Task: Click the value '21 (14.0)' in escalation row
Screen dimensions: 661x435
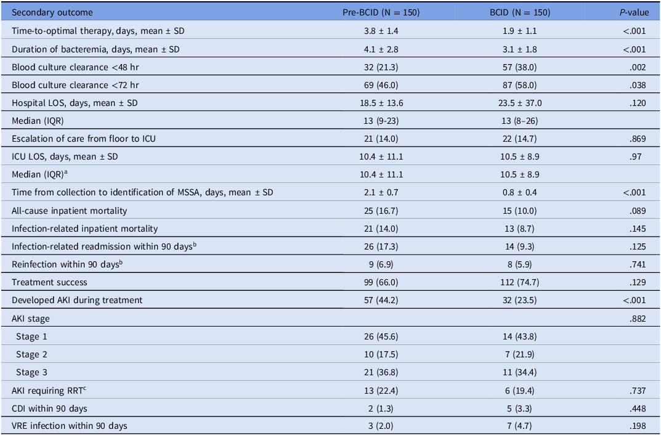Action: pyautogui.click(x=381, y=139)
